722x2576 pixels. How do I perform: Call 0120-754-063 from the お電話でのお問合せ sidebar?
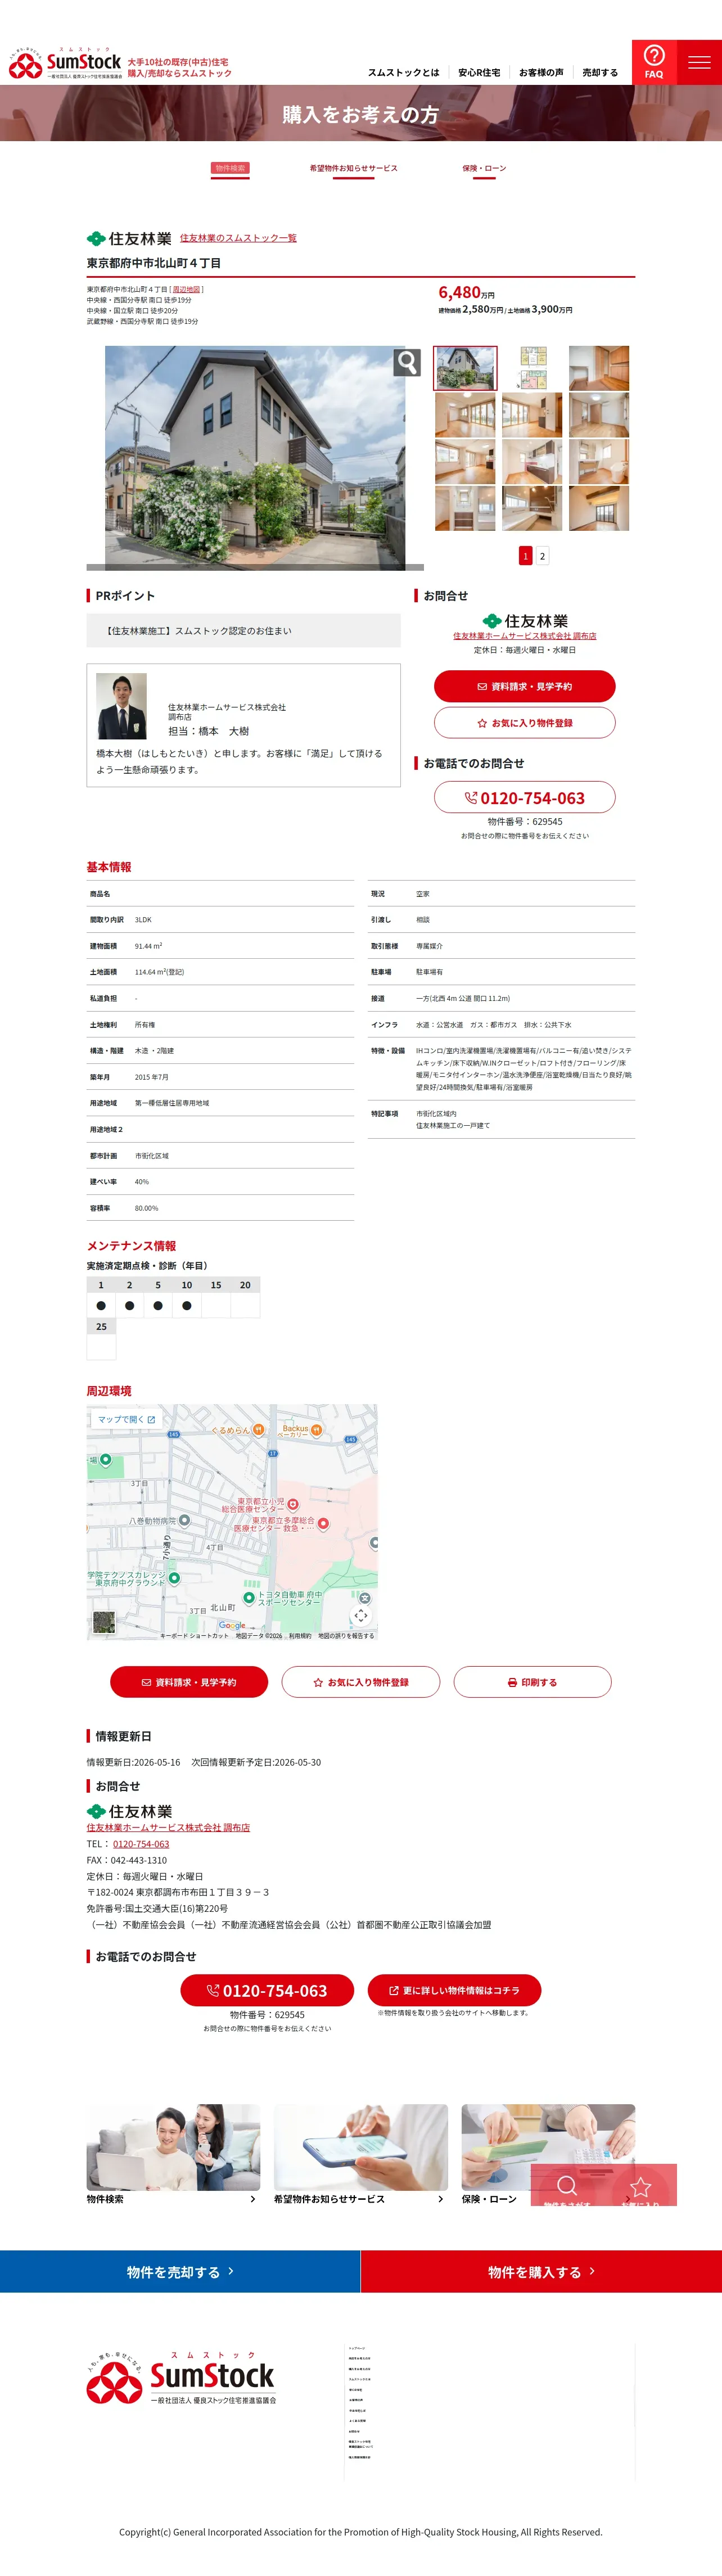pos(524,798)
